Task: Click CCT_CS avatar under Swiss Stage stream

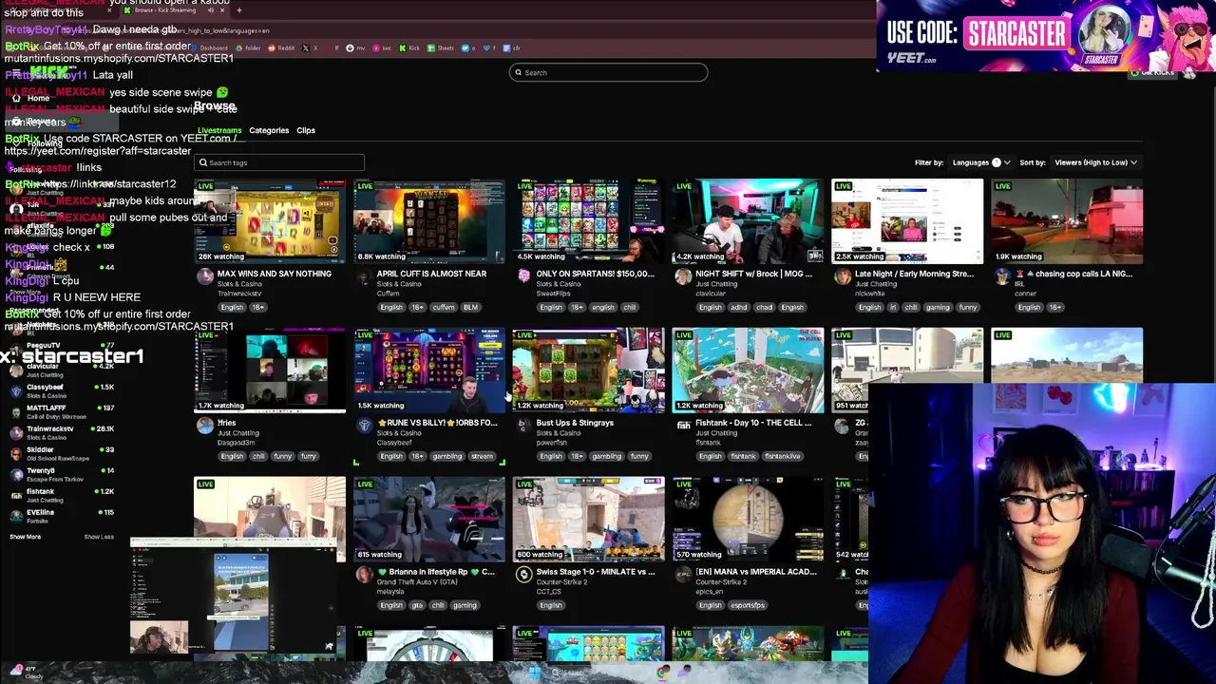Action: coord(523,575)
